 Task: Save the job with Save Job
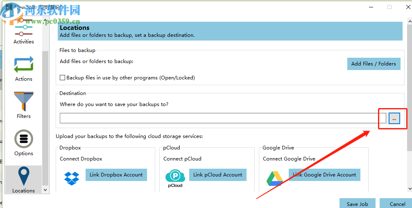click(x=357, y=203)
